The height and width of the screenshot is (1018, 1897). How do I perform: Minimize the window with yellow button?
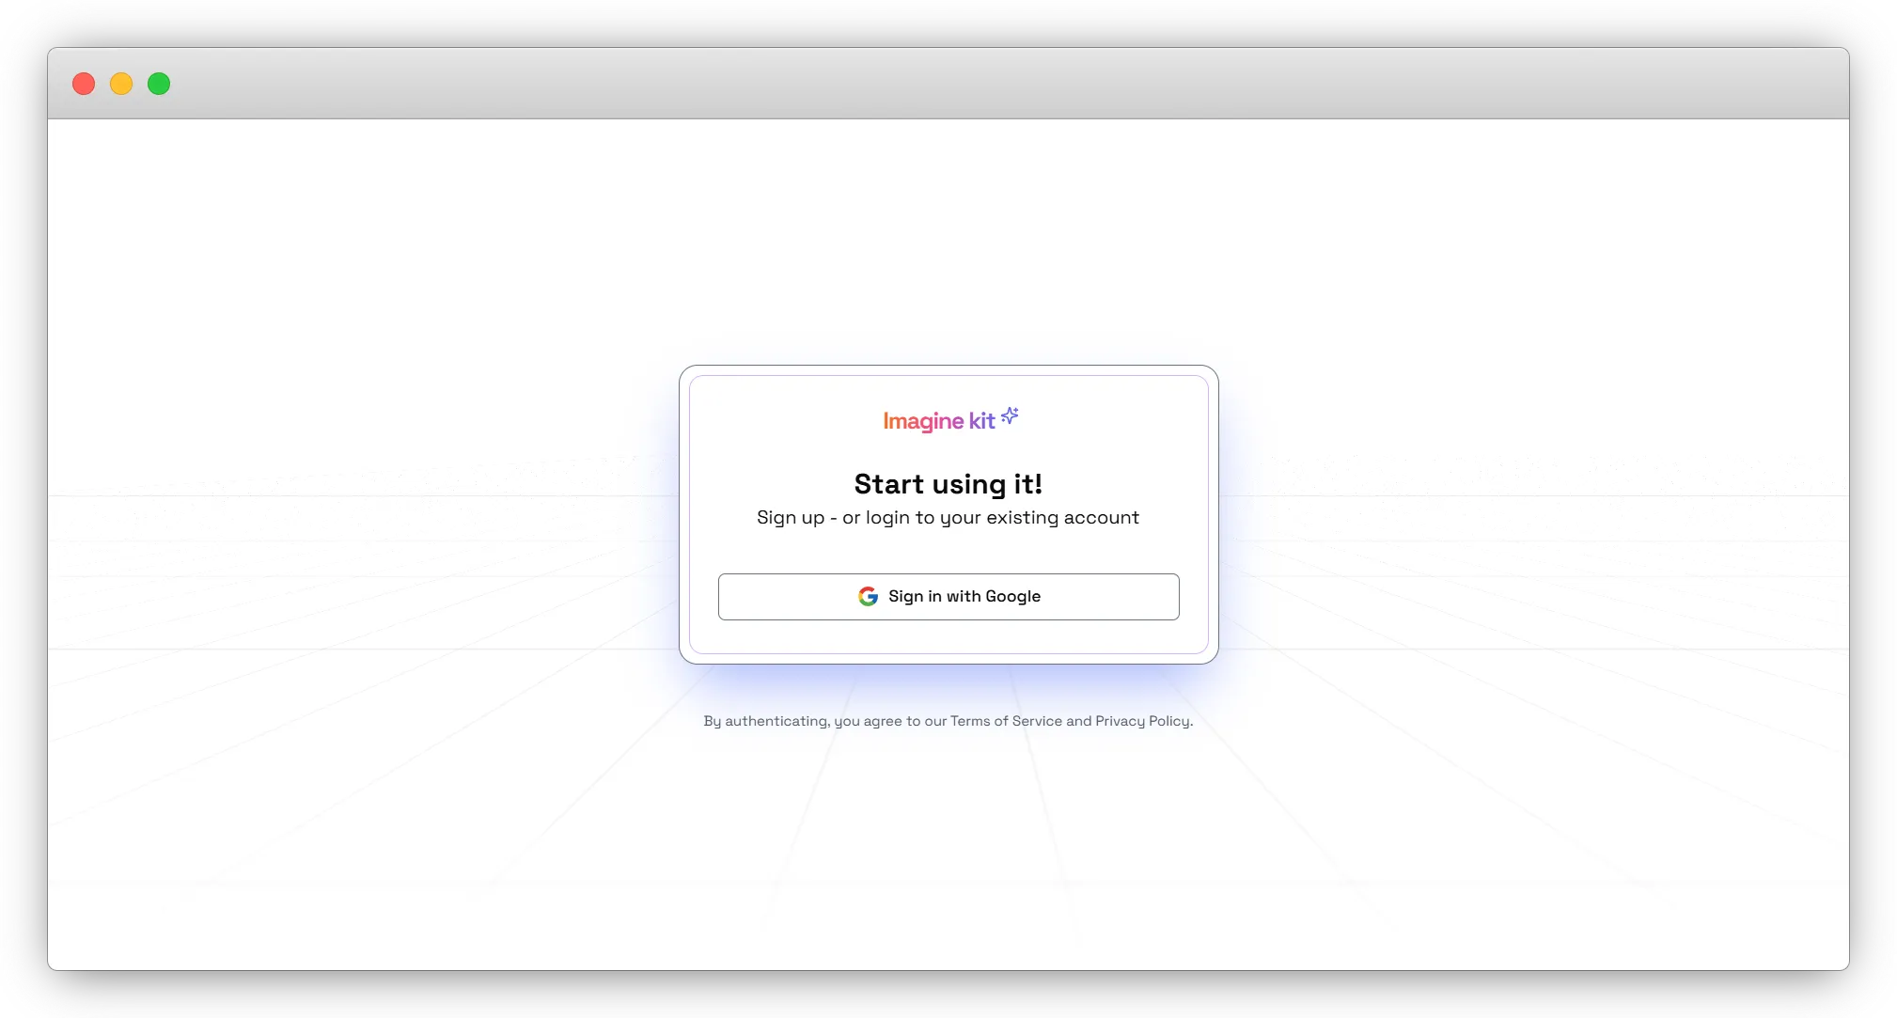tap(121, 84)
